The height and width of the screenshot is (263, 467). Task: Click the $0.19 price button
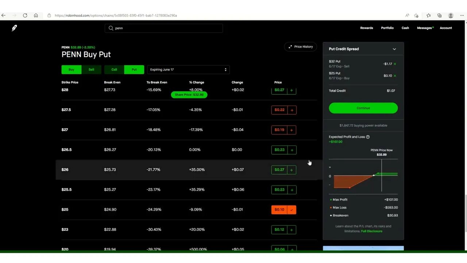[x=279, y=130]
